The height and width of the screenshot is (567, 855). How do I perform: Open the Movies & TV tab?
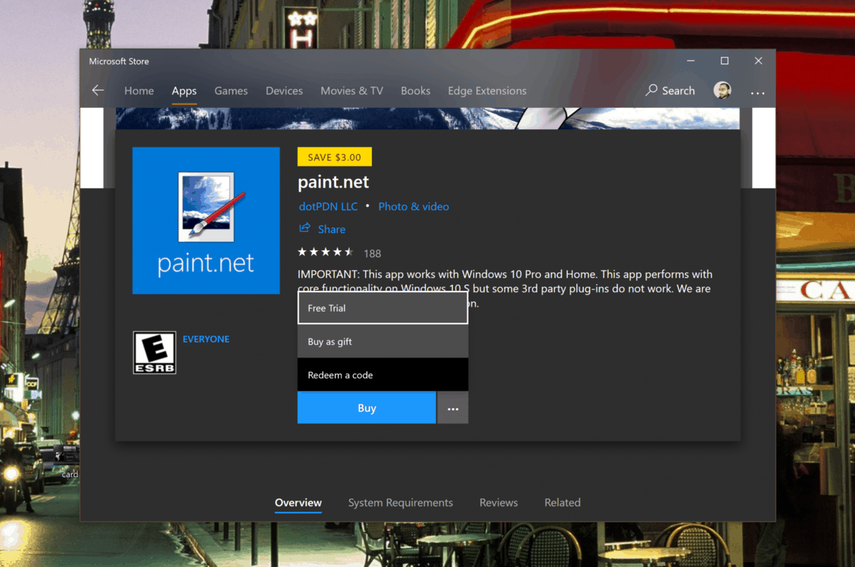click(x=352, y=91)
